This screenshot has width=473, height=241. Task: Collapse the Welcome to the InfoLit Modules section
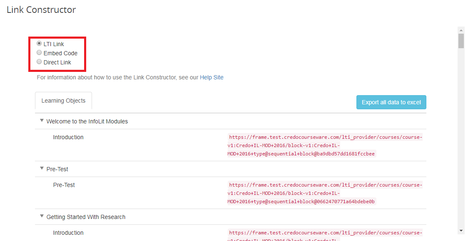pos(42,120)
